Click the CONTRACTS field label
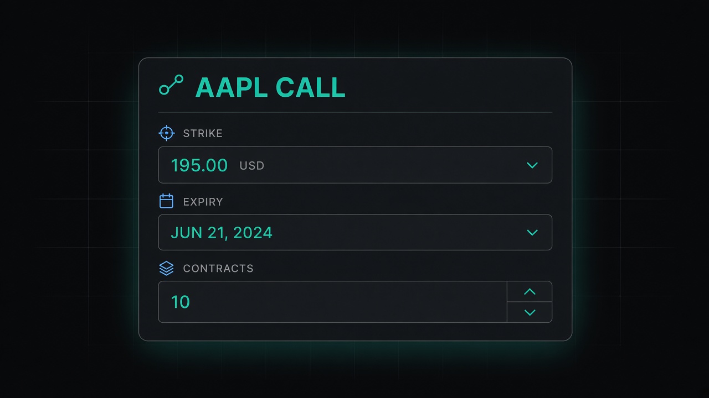 click(218, 268)
